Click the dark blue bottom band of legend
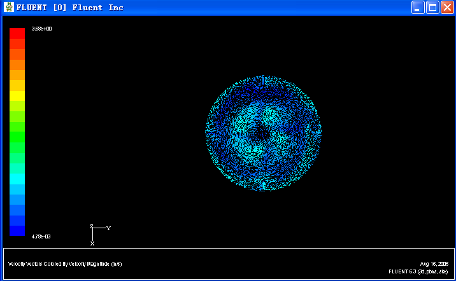Viewport: 456px width, 281px height. click(17, 231)
